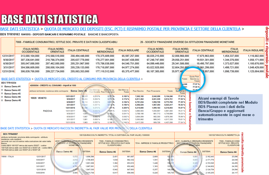The image size is (269, 175).
Task: Click the 208,494,448,000 cell
Action: (80, 56)
